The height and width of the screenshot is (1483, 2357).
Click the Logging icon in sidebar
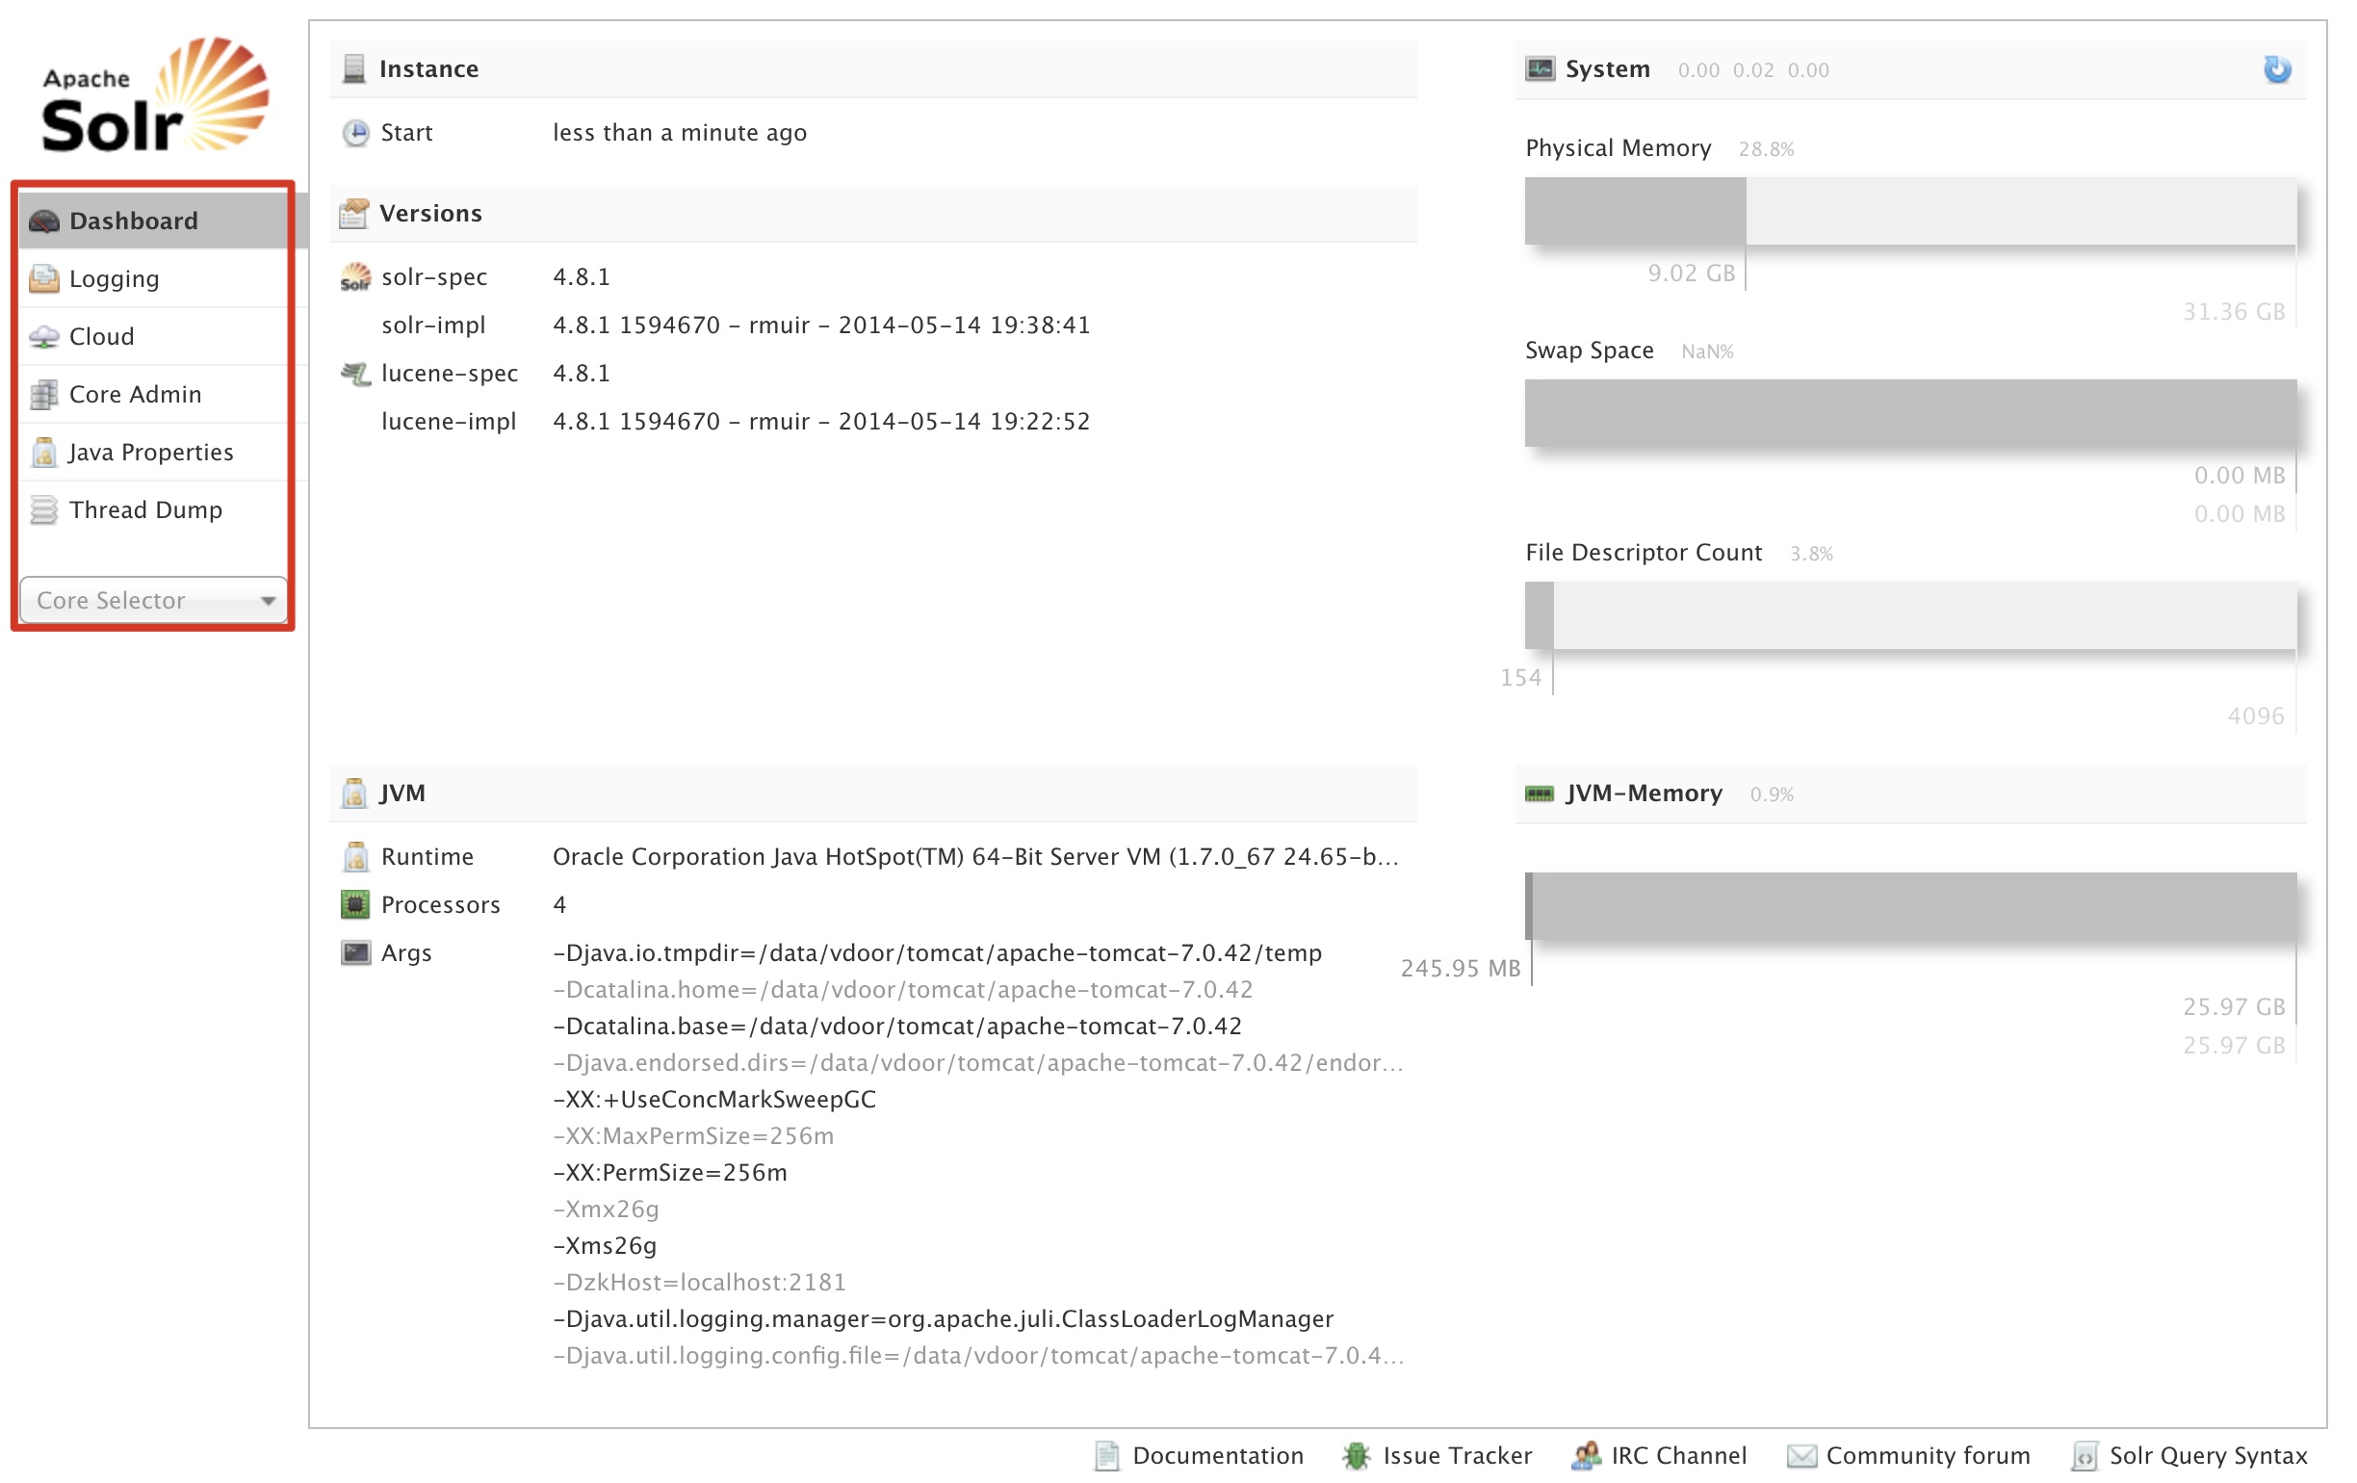pos(44,276)
